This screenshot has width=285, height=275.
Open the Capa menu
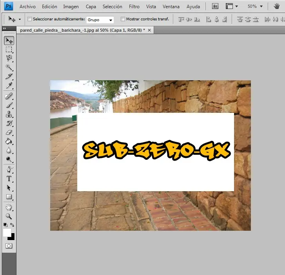tap(91, 7)
